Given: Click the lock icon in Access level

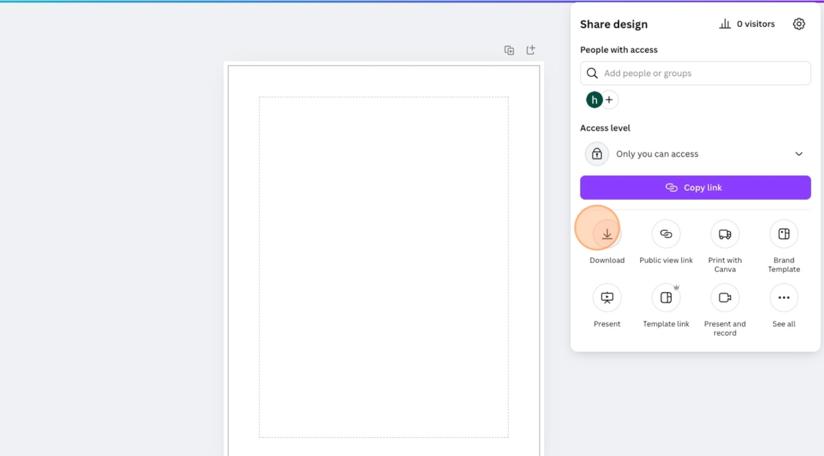Looking at the screenshot, I should (597, 154).
